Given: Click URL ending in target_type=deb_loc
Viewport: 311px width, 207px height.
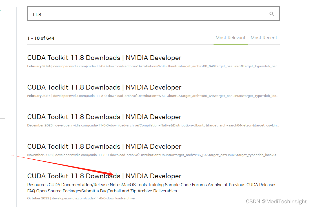Looking at the screenshot, I should pyautogui.click(x=166, y=96).
